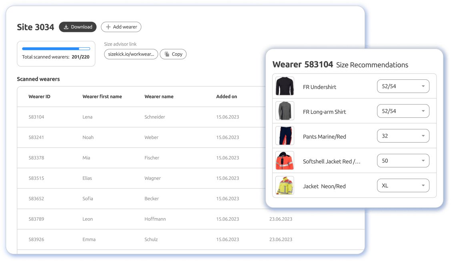
Task: Click the sizekick.io/workwear link field
Action: (131, 54)
